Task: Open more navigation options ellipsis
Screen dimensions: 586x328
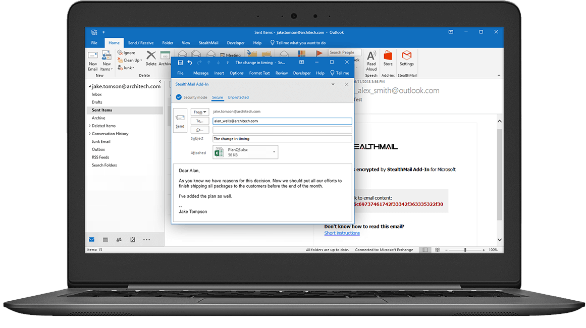Action: (x=146, y=240)
